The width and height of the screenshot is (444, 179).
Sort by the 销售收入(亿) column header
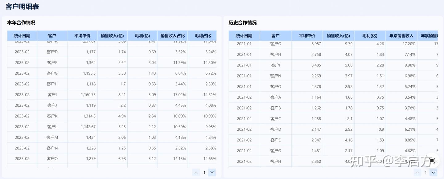coord(112,36)
